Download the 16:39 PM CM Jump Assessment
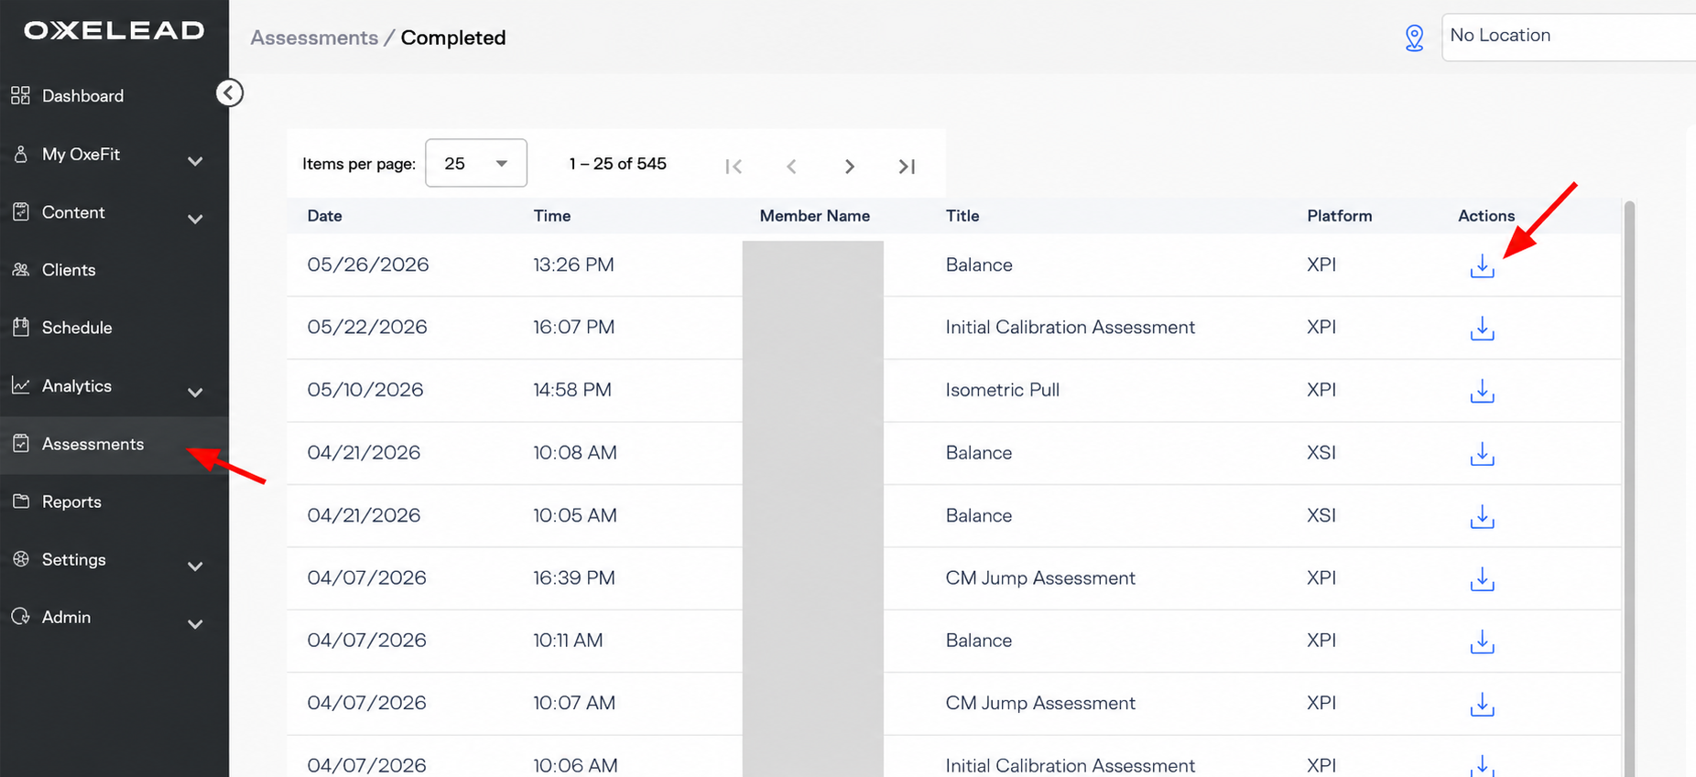The height and width of the screenshot is (777, 1696). pos(1482,579)
